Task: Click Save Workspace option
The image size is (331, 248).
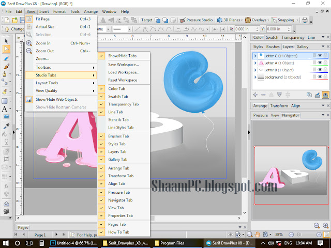Action: (x=124, y=65)
